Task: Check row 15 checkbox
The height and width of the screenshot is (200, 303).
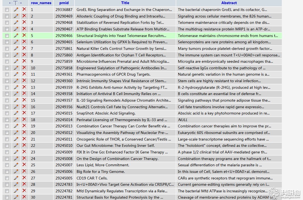Action: click(x=7, y=101)
